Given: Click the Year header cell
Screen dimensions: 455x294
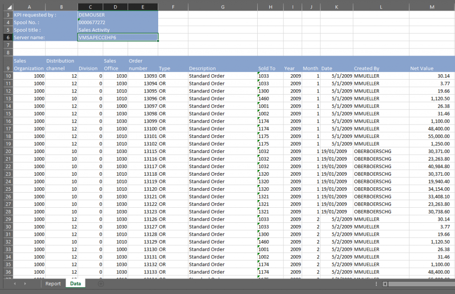Looking at the screenshot, I should [x=292, y=64].
